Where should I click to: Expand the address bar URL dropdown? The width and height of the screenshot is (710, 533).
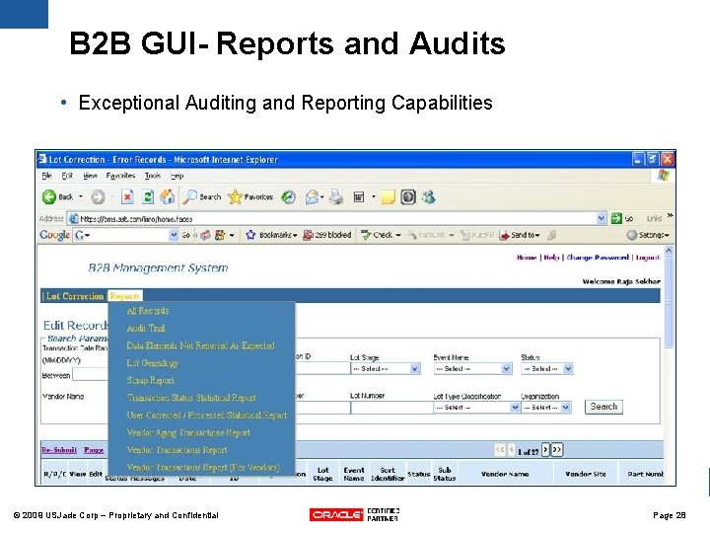(x=601, y=218)
